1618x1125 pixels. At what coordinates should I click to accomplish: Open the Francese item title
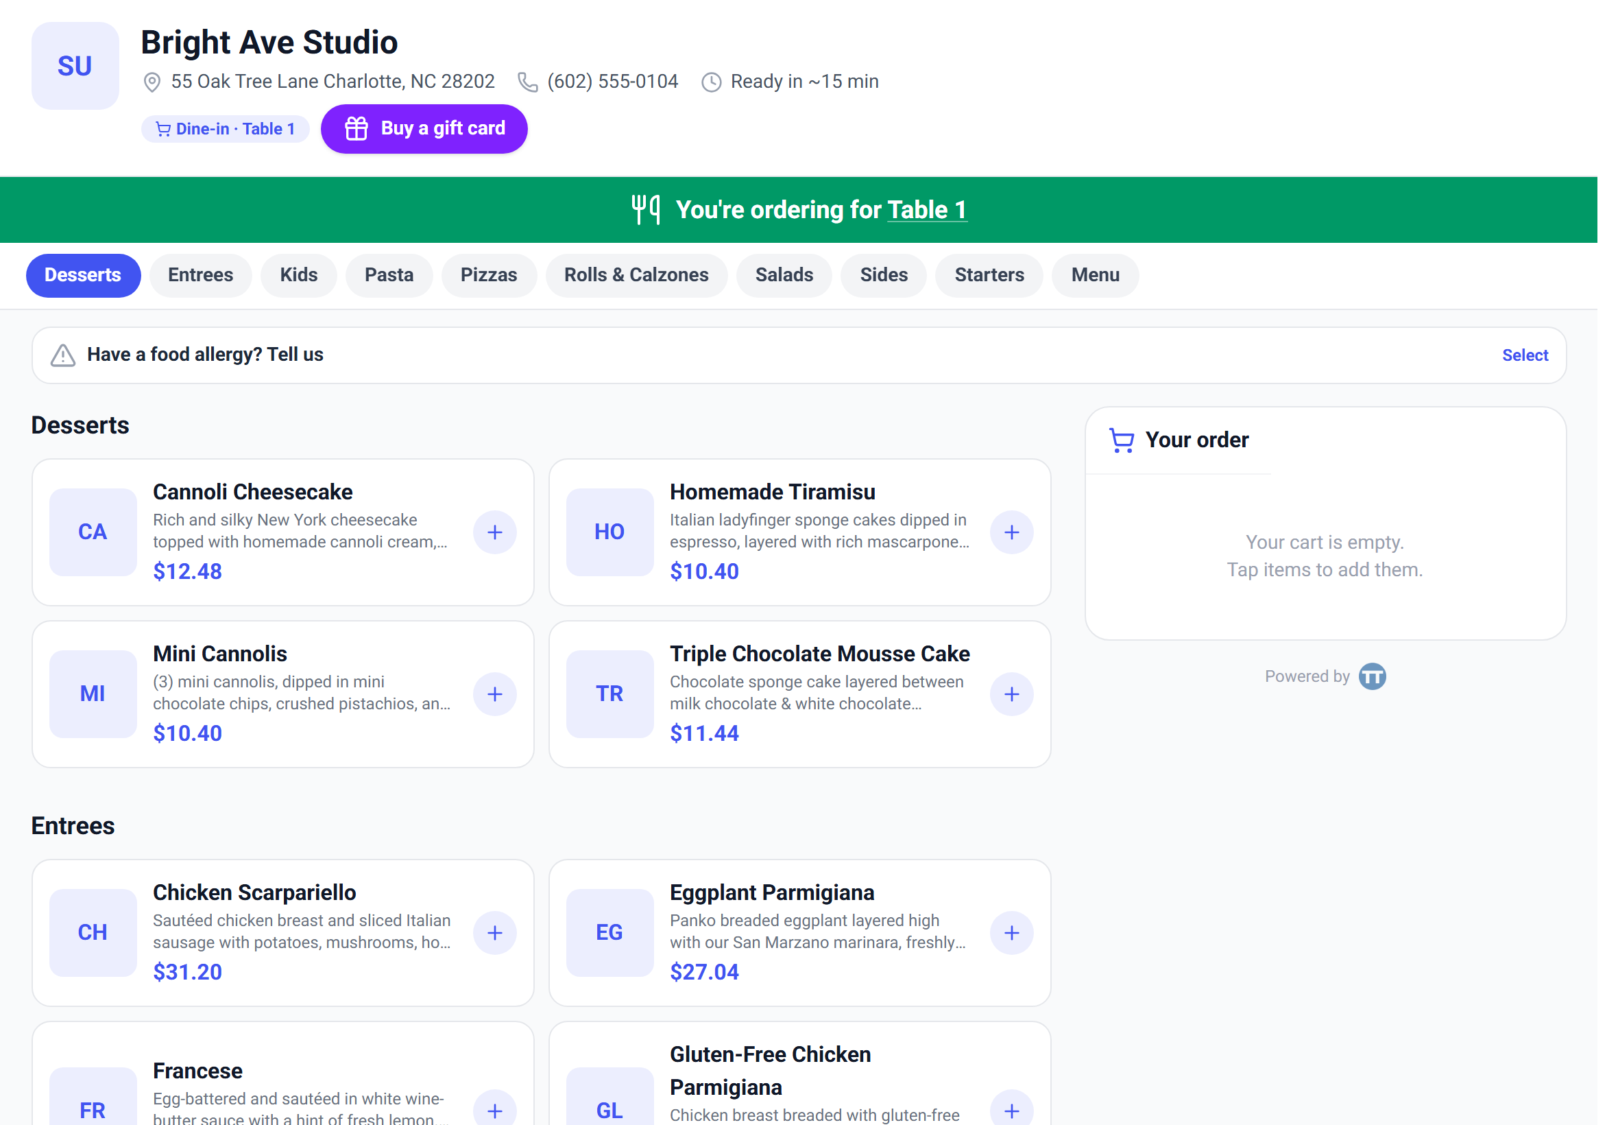(x=198, y=1071)
